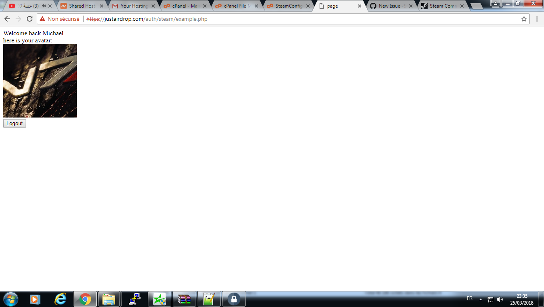Click the 'Welcome back Michael' text
The width and height of the screenshot is (544, 307).
point(33,33)
